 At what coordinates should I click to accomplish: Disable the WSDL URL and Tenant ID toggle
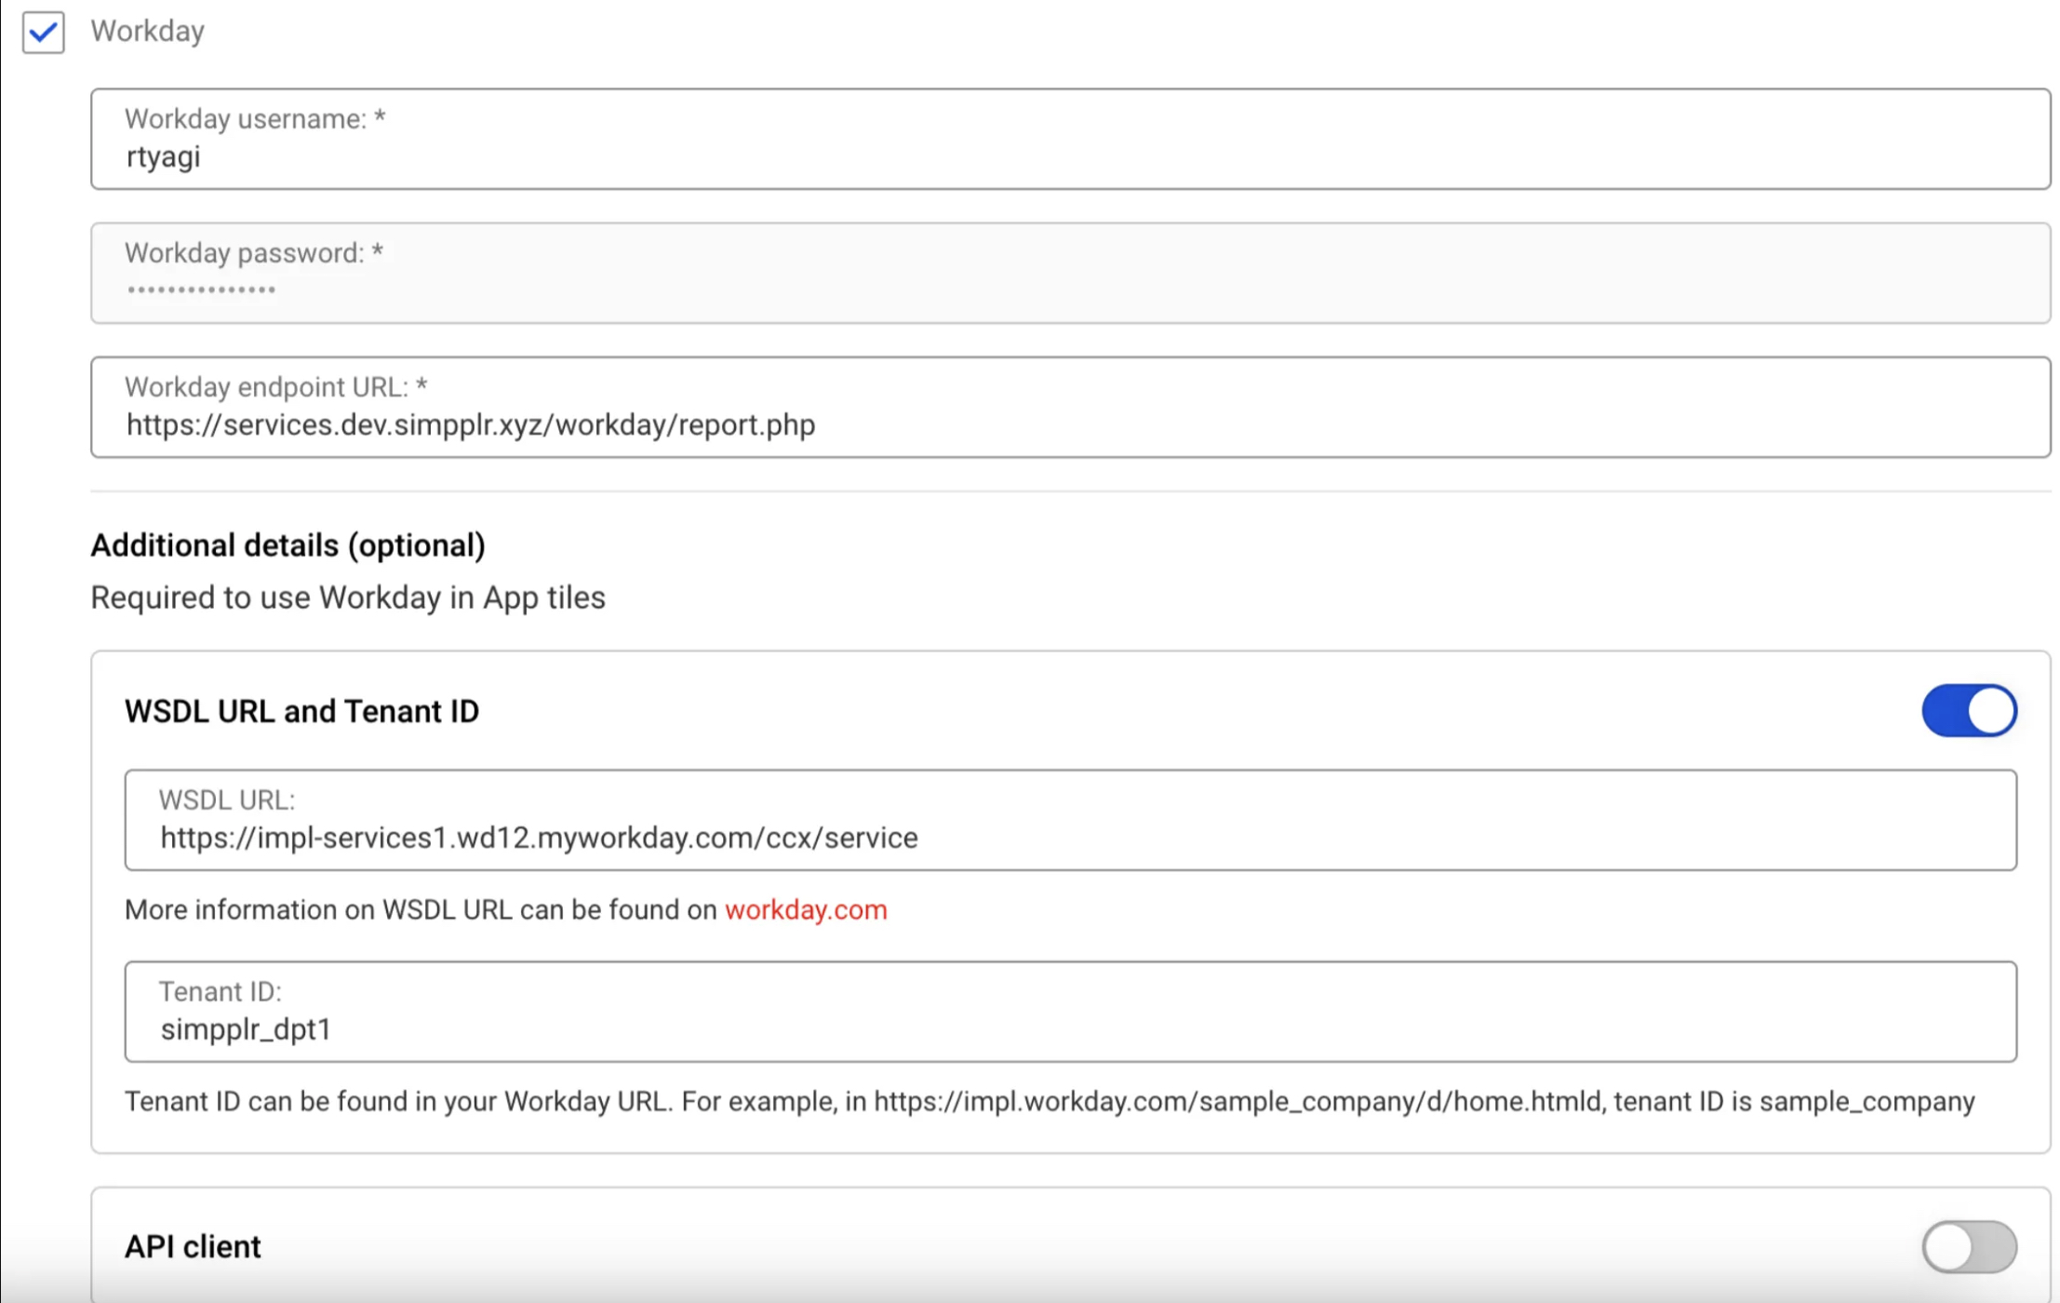[x=1968, y=711]
